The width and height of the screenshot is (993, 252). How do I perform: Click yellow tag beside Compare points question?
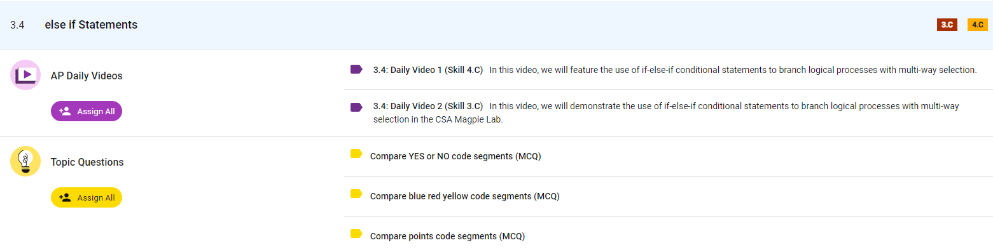356,234
